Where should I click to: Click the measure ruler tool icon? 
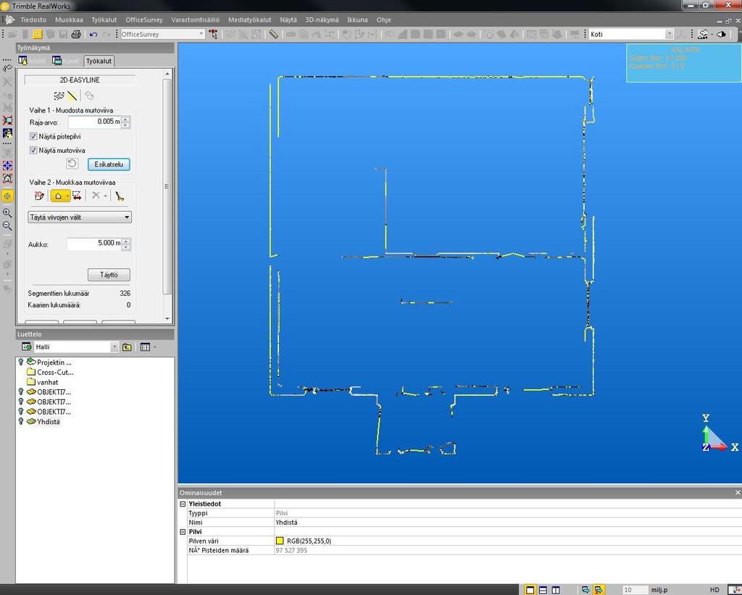(x=273, y=34)
